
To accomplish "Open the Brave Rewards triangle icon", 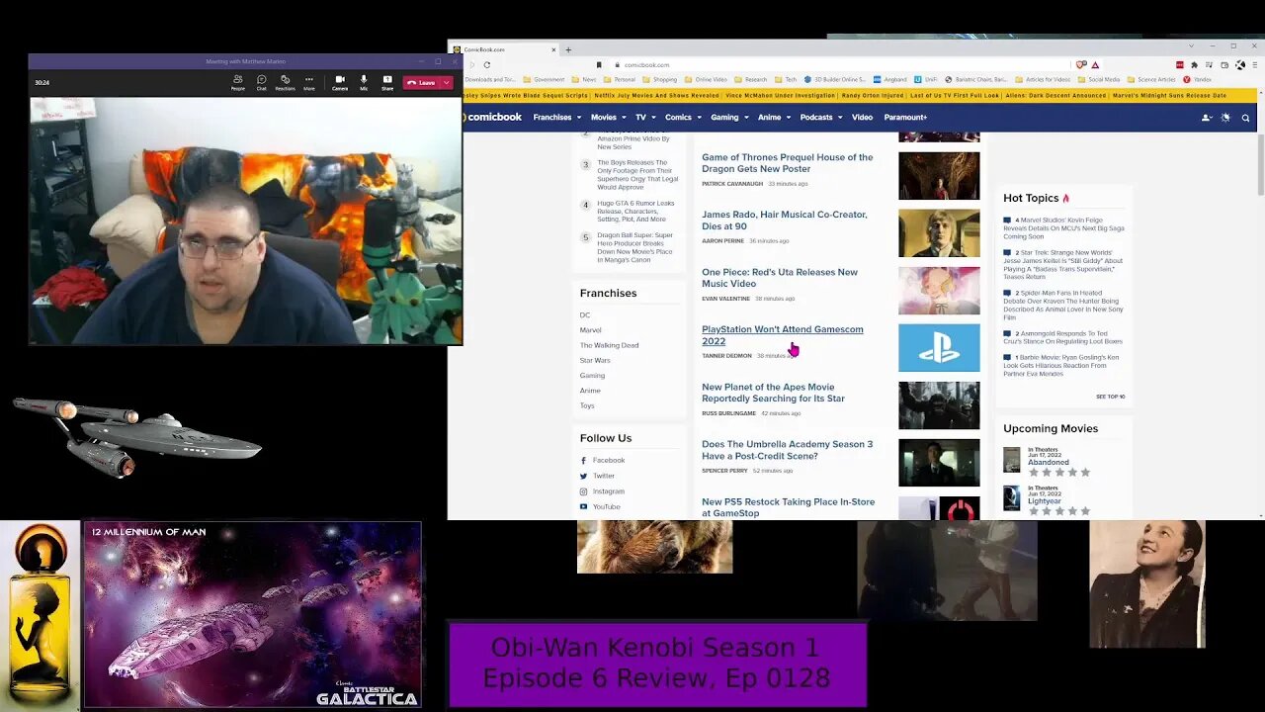I will 1095,64.
